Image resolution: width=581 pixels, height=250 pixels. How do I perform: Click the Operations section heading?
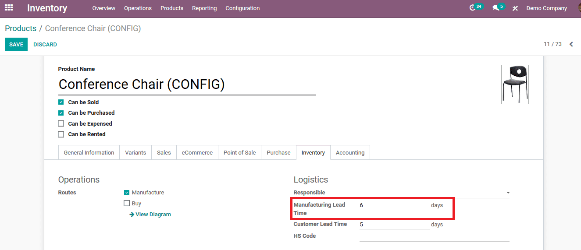coord(79,180)
